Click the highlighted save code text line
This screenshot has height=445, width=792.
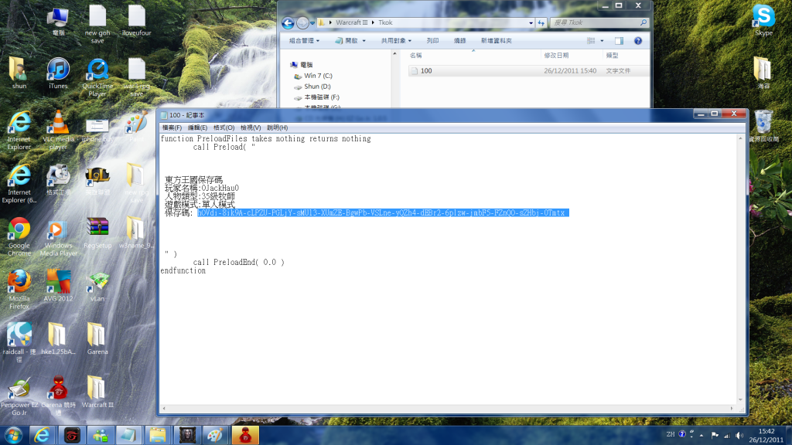tap(383, 213)
